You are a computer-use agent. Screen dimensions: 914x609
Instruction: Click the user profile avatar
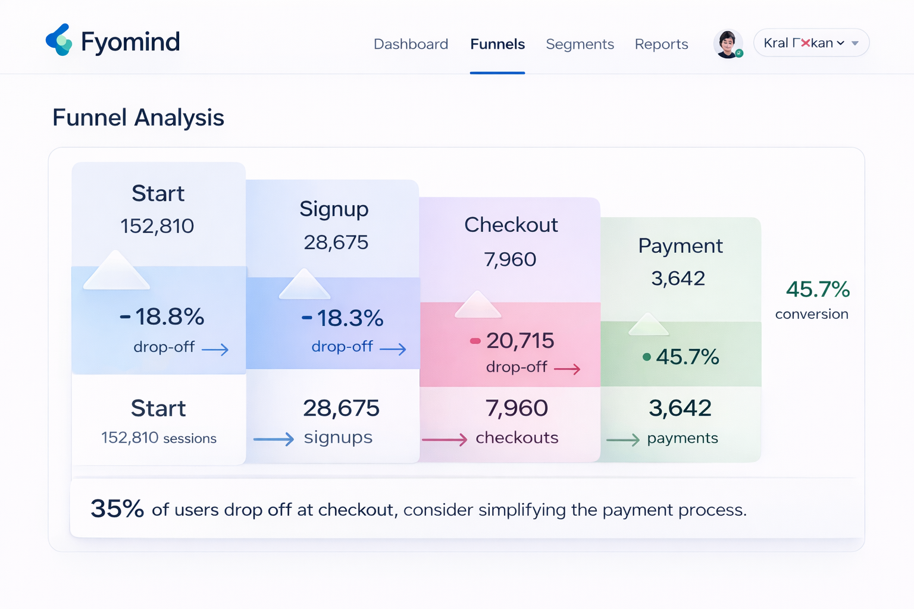pyautogui.click(x=728, y=43)
